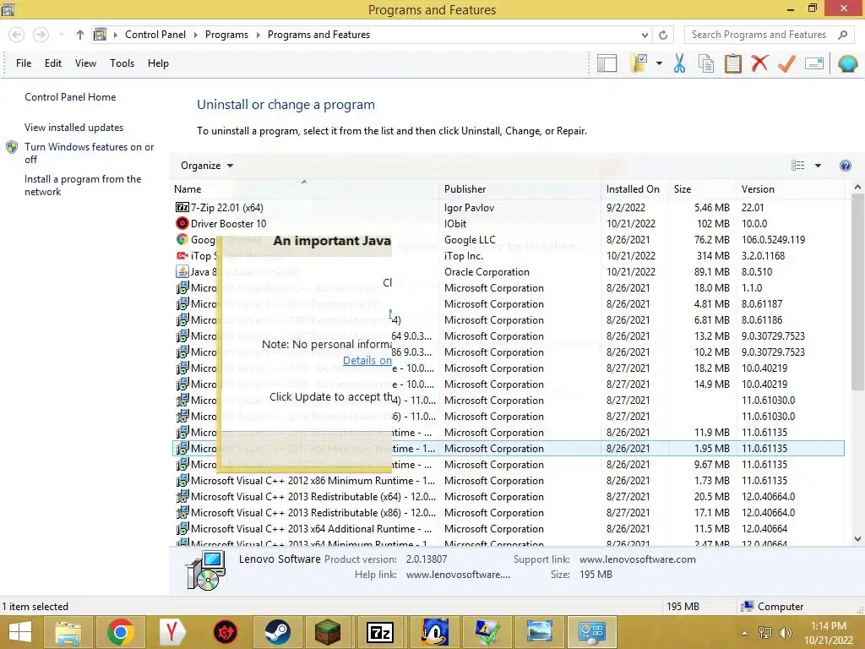
Task: Click the rename toolbar icon next to checkmark
Action: click(x=814, y=63)
